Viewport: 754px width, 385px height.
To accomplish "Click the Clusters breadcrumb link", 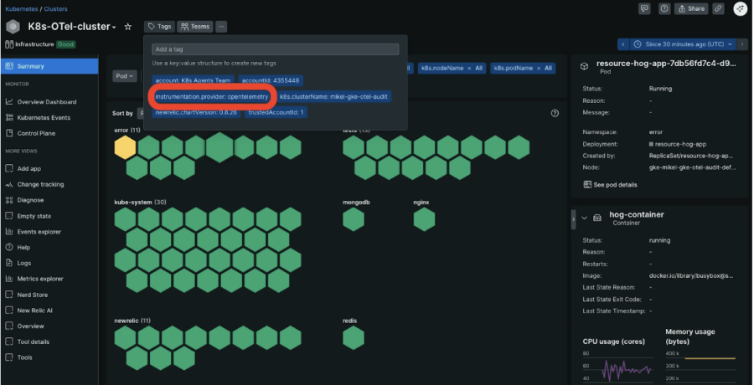I will (56, 8).
